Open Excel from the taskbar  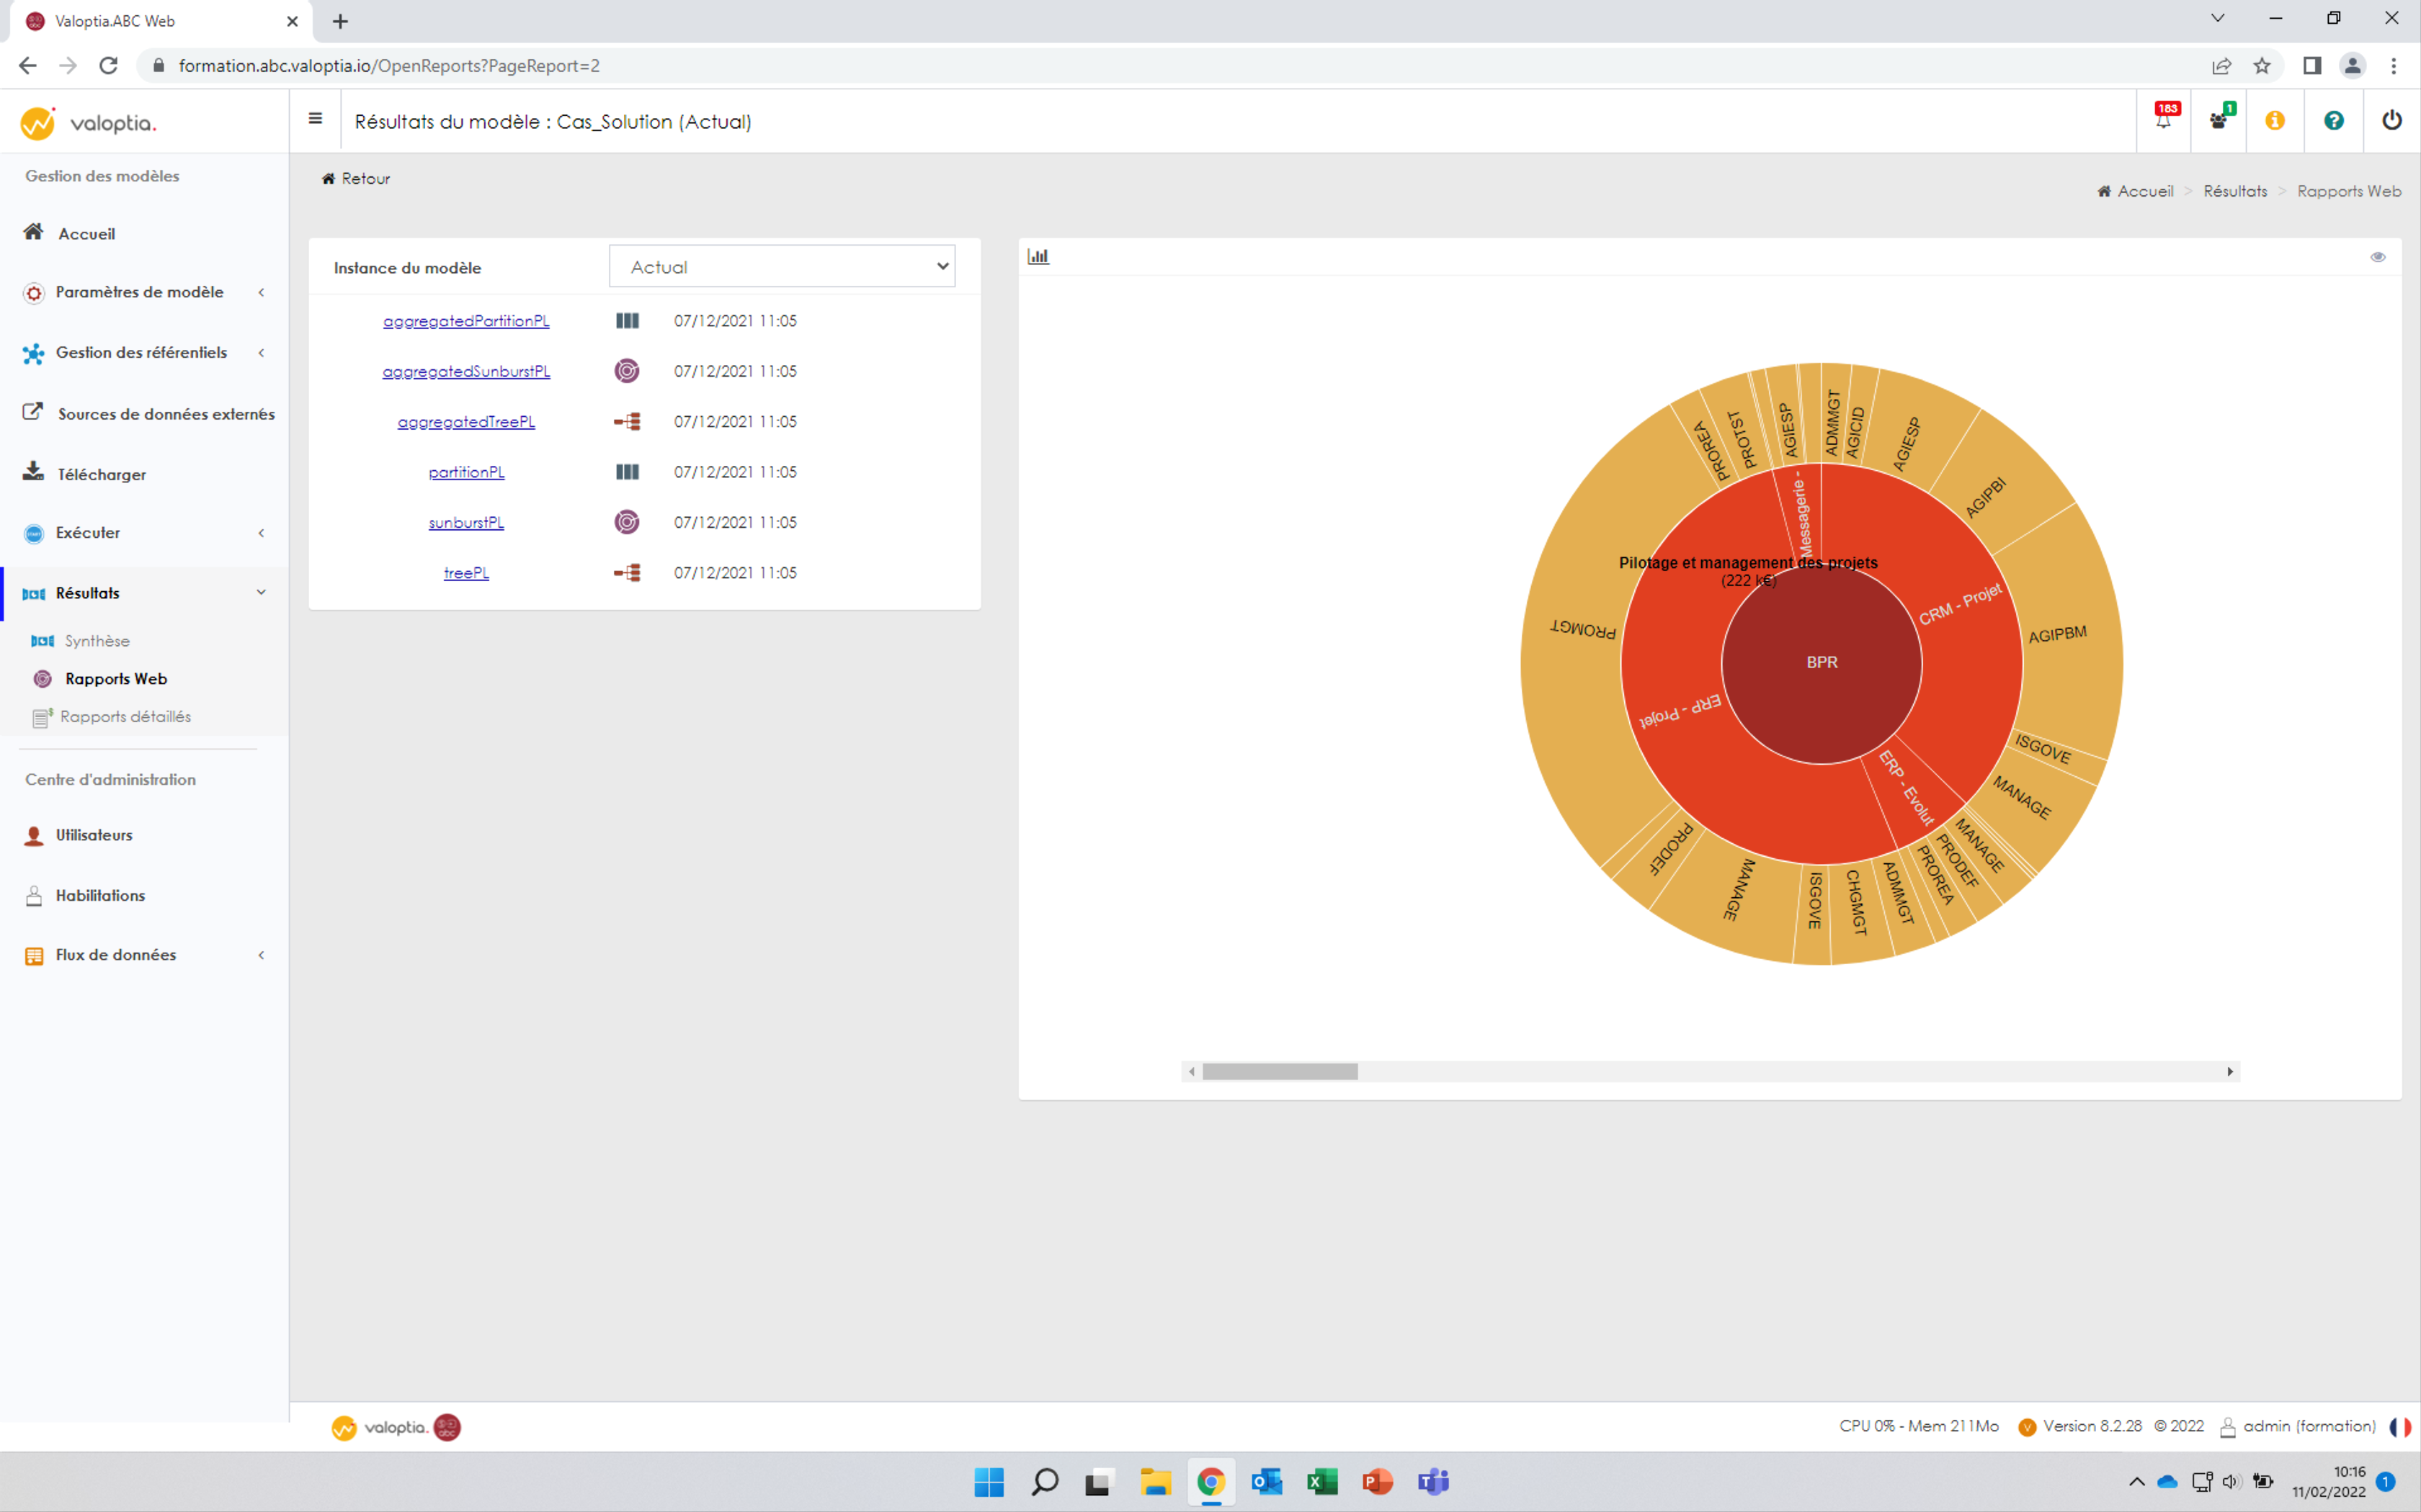pos(1321,1482)
